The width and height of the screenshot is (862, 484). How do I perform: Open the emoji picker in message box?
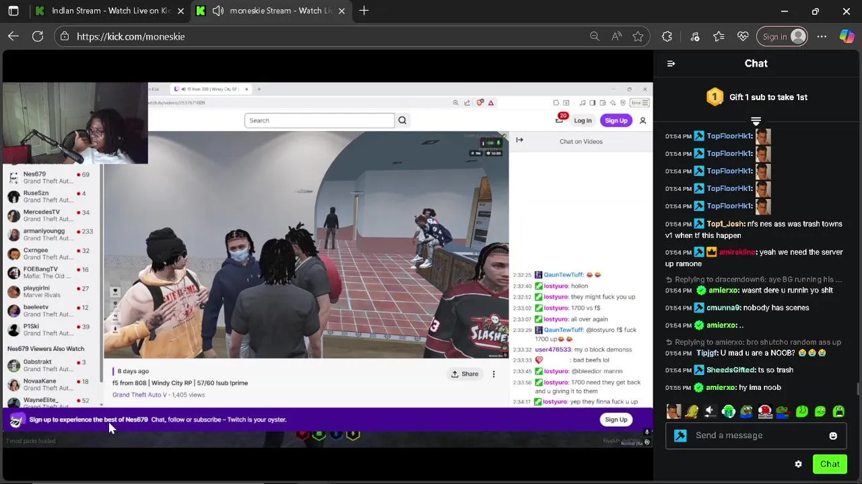click(833, 436)
